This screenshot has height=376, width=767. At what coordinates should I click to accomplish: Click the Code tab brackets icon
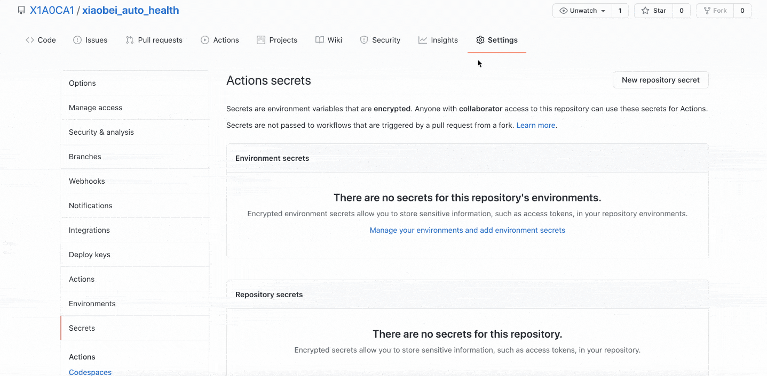pyautogui.click(x=30, y=40)
